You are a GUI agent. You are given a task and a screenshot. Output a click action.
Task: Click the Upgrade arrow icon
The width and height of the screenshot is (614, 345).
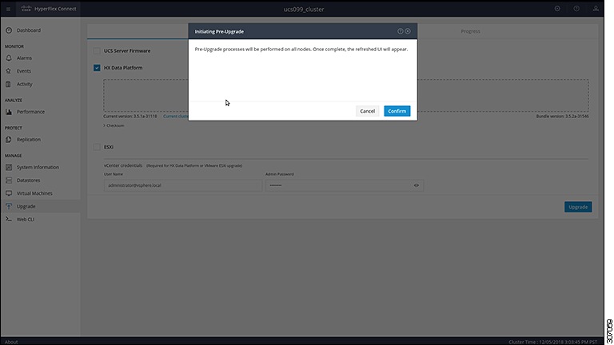pos(9,207)
